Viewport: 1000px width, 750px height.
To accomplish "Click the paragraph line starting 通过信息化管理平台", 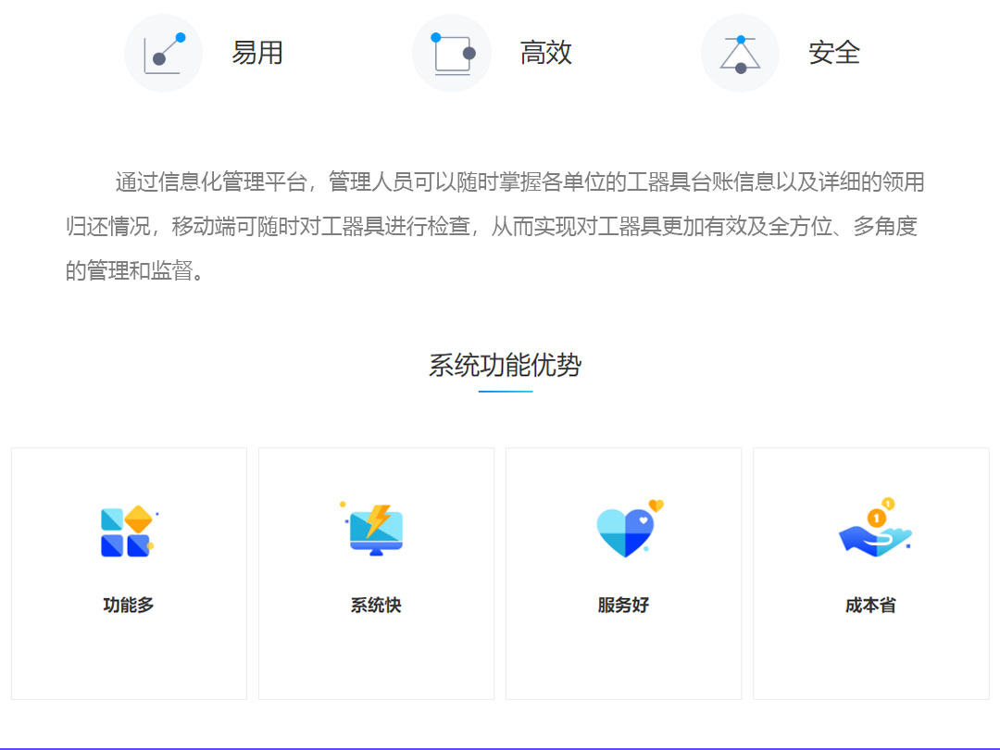I will point(519,182).
